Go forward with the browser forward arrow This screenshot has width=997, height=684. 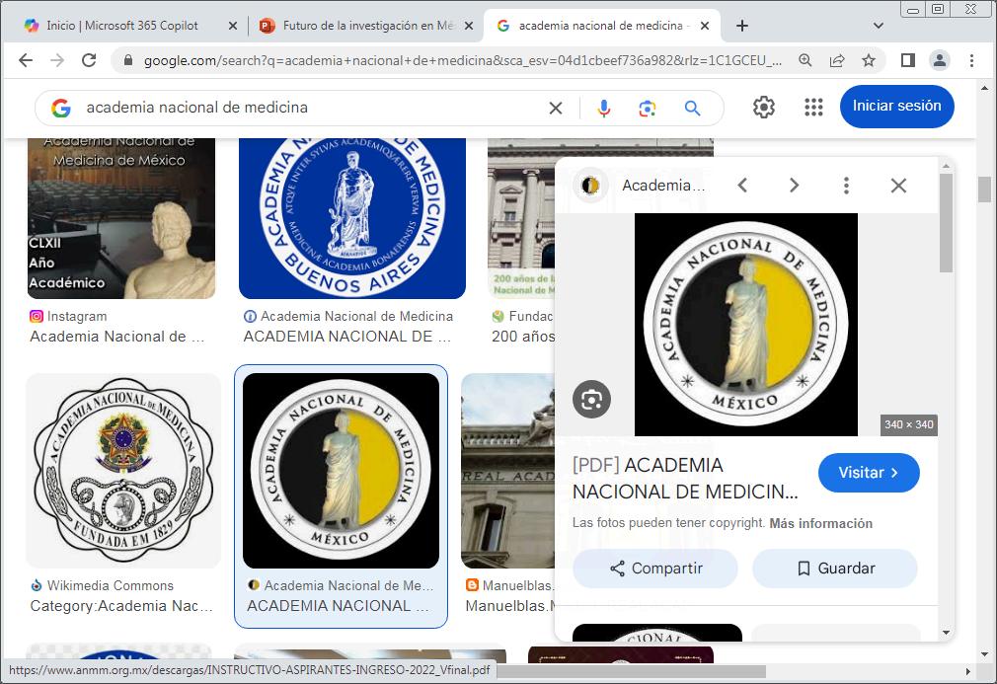(x=57, y=60)
